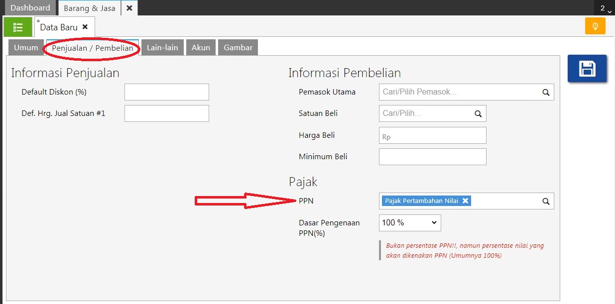Click the Pemasok Utama label
Screen dimensions: 615x304
pyautogui.click(x=327, y=92)
